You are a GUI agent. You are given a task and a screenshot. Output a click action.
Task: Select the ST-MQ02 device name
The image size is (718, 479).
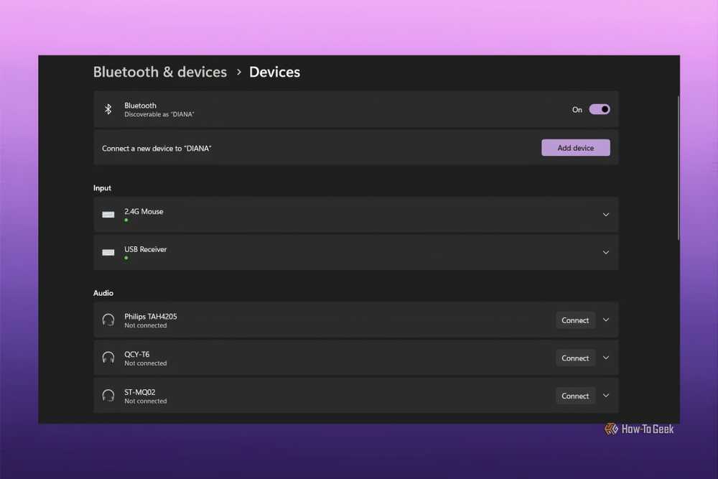click(x=140, y=392)
